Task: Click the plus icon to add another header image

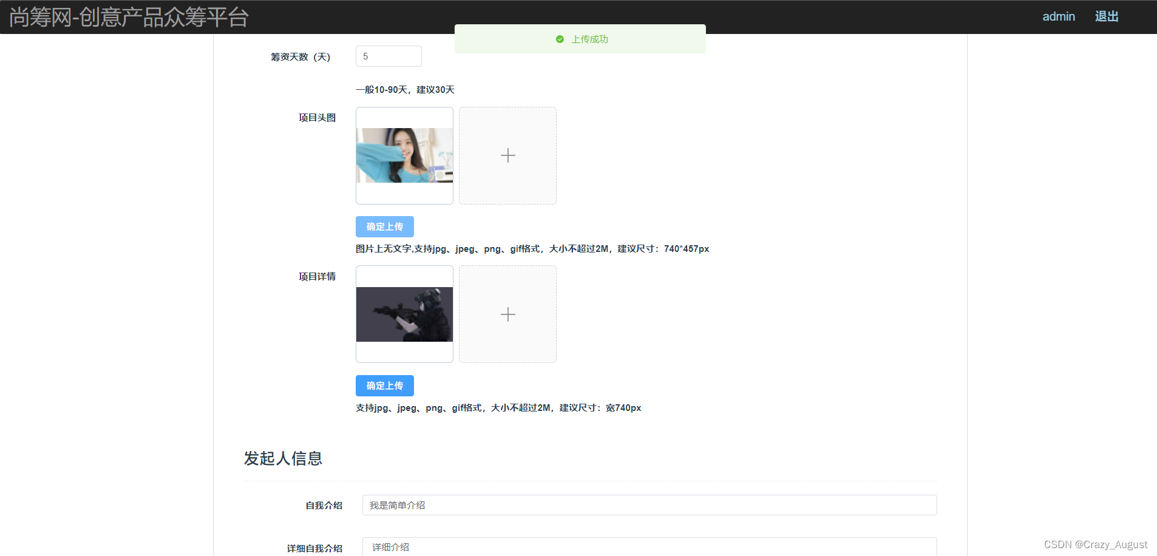Action: (x=507, y=155)
